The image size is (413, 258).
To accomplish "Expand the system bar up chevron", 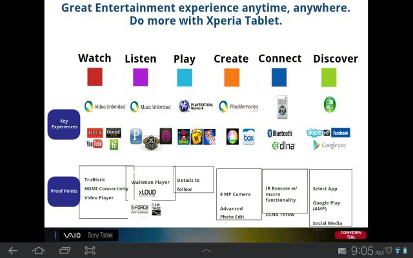I will pos(206,251).
